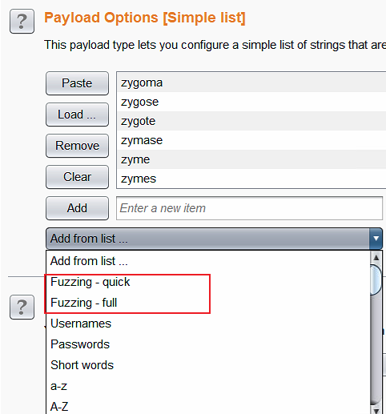Click the dropdown scrollbar up arrow
Viewport: 386px width, 414px height.
(376, 258)
